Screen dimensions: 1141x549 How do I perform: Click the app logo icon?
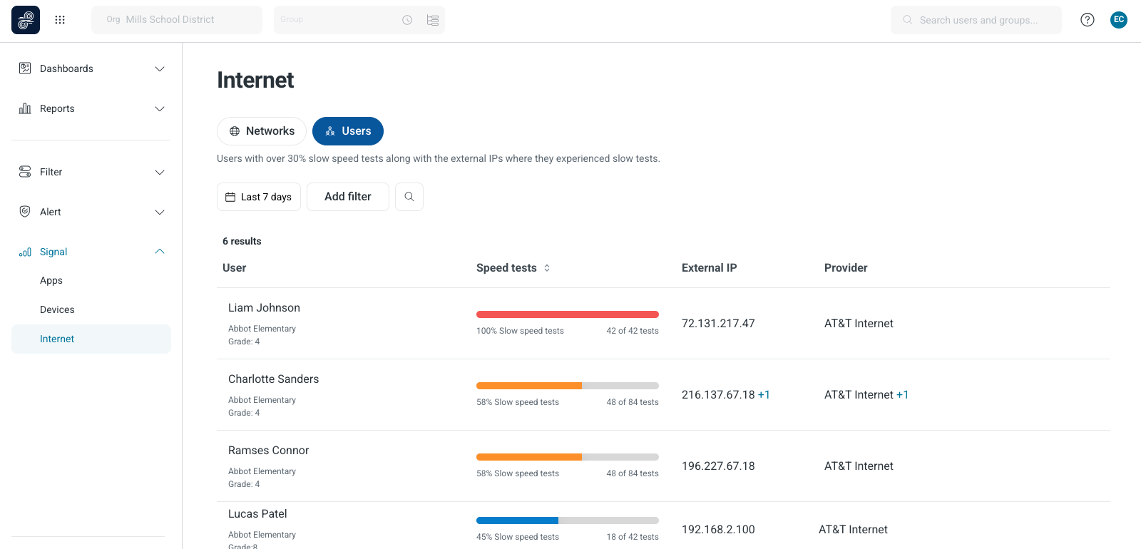click(26, 20)
